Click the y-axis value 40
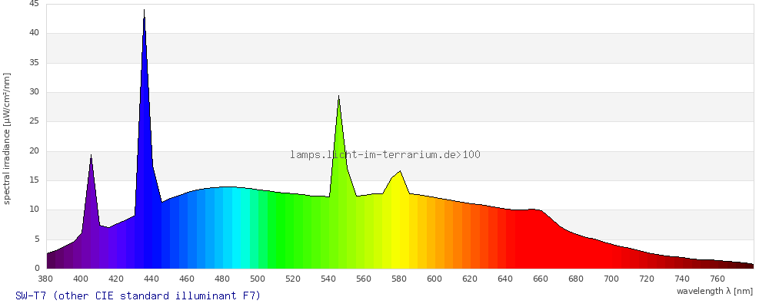Screen dimensions: 769x307 pos(35,33)
